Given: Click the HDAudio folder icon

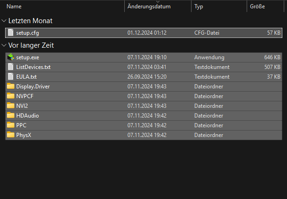Looking at the screenshot, I should tap(11, 116).
